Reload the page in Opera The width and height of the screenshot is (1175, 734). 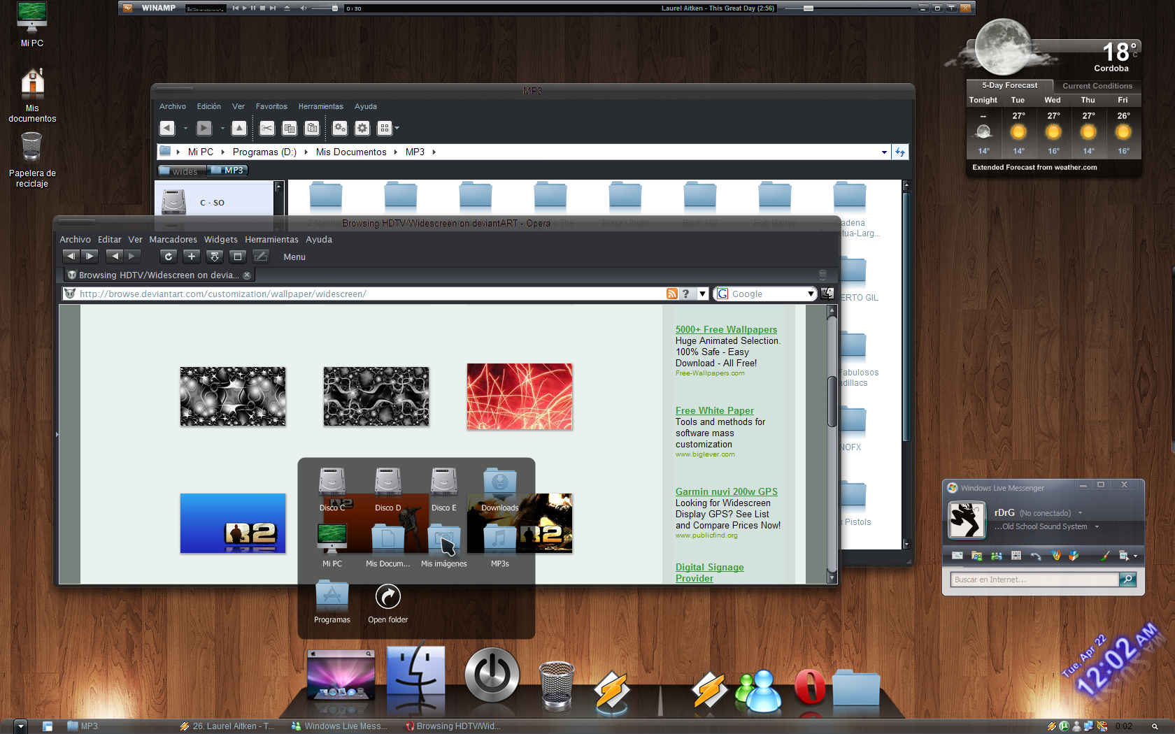point(169,257)
